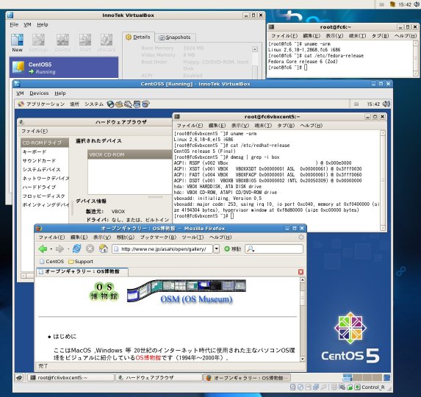Open タブ menu in root@fc6vbxcent5 terminal

point(286,126)
